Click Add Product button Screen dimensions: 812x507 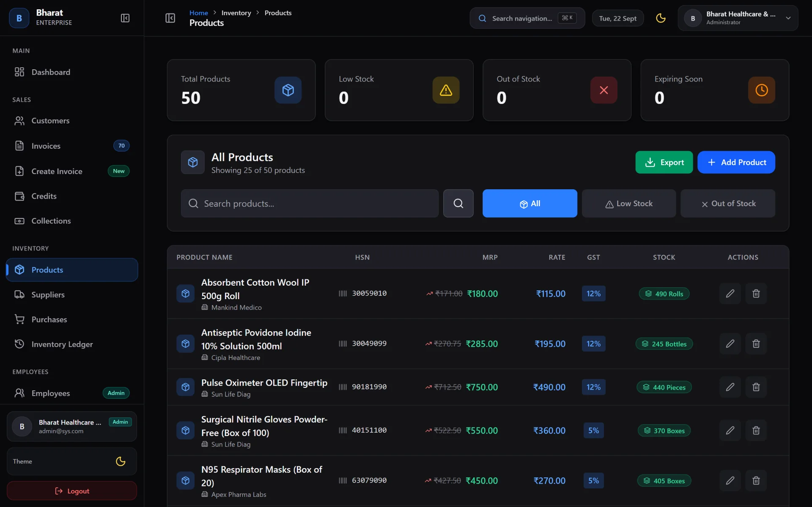736,162
